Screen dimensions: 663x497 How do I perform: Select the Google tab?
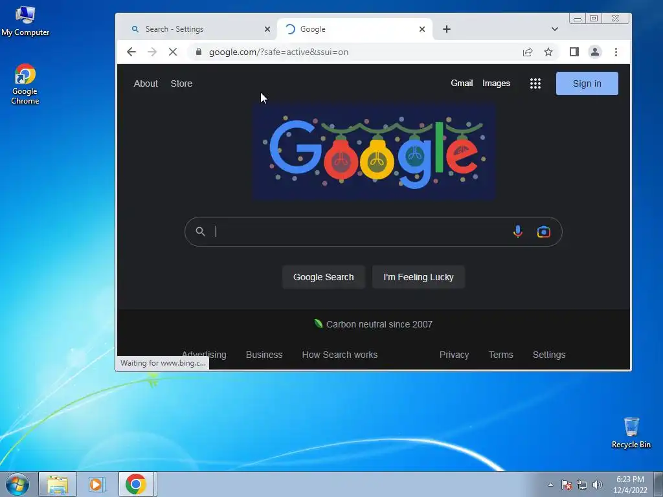pyautogui.click(x=354, y=29)
